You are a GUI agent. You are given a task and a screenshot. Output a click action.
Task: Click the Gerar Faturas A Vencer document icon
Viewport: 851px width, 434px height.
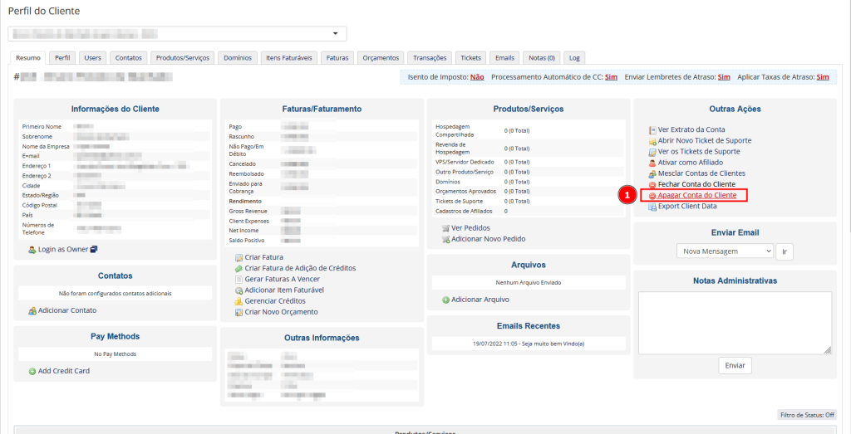[x=239, y=280]
